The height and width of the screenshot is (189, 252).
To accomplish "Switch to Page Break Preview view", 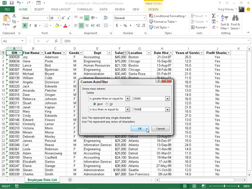I will coord(203,186).
